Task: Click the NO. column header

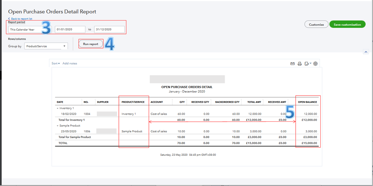Action: pos(86,102)
